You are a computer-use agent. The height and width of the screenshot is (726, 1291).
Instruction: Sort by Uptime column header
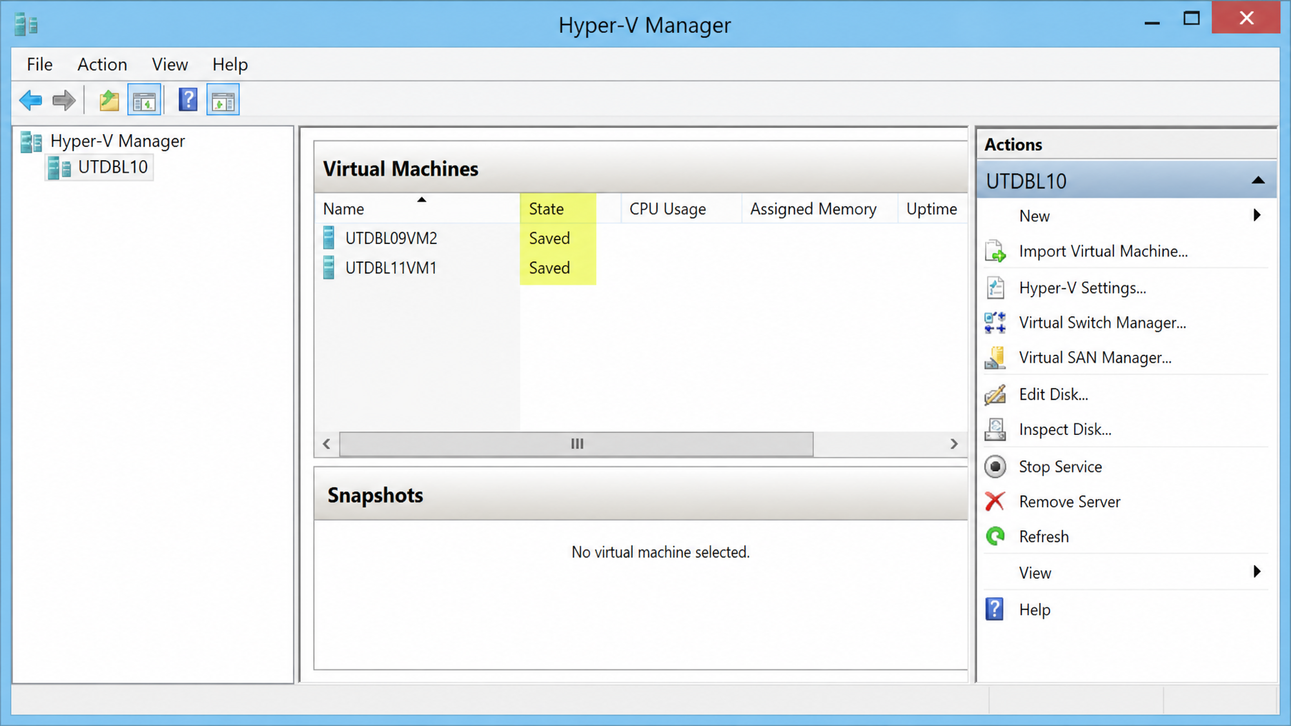pyautogui.click(x=932, y=208)
